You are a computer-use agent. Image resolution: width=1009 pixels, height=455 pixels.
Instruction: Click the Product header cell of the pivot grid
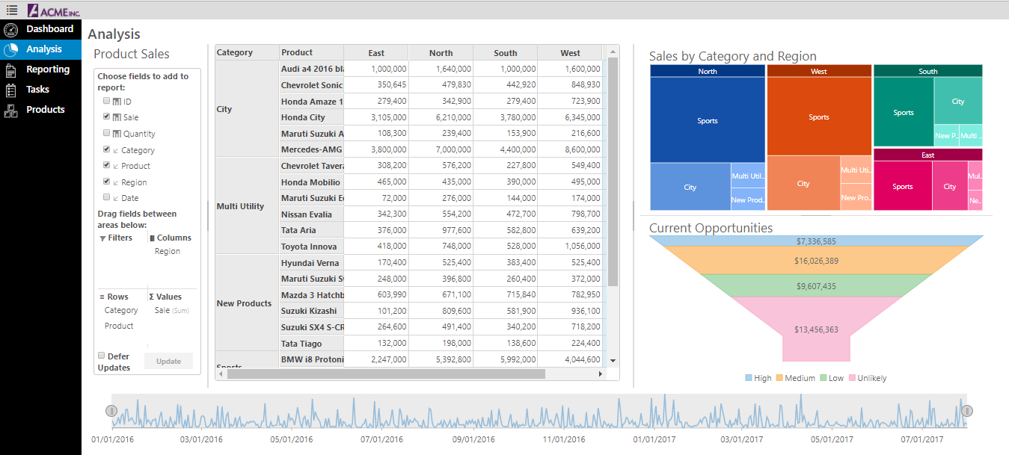point(311,53)
